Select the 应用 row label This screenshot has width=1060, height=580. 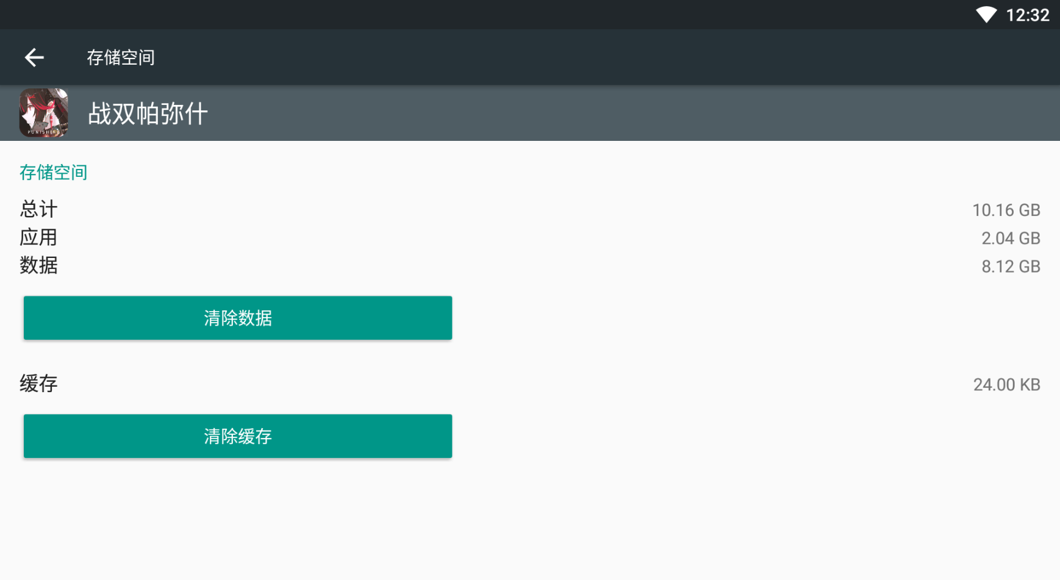[x=38, y=237]
